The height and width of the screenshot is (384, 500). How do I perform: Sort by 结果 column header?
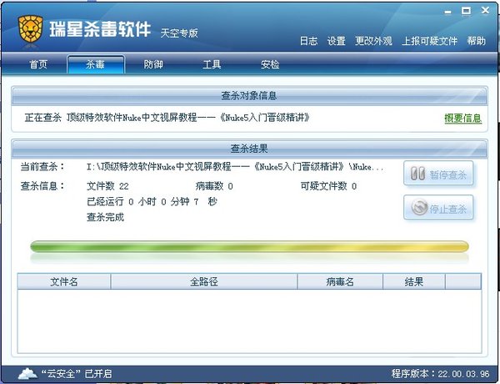pos(414,281)
